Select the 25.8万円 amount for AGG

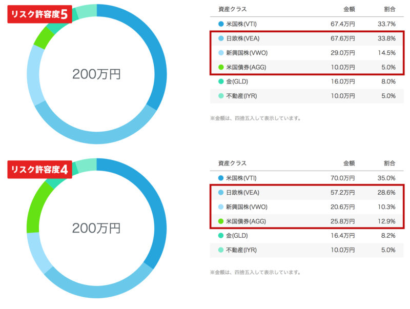tap(342, 221)
